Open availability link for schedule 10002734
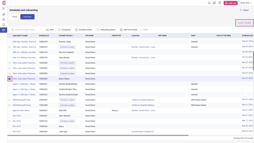 pyautogui.click(x=25, y=52)
